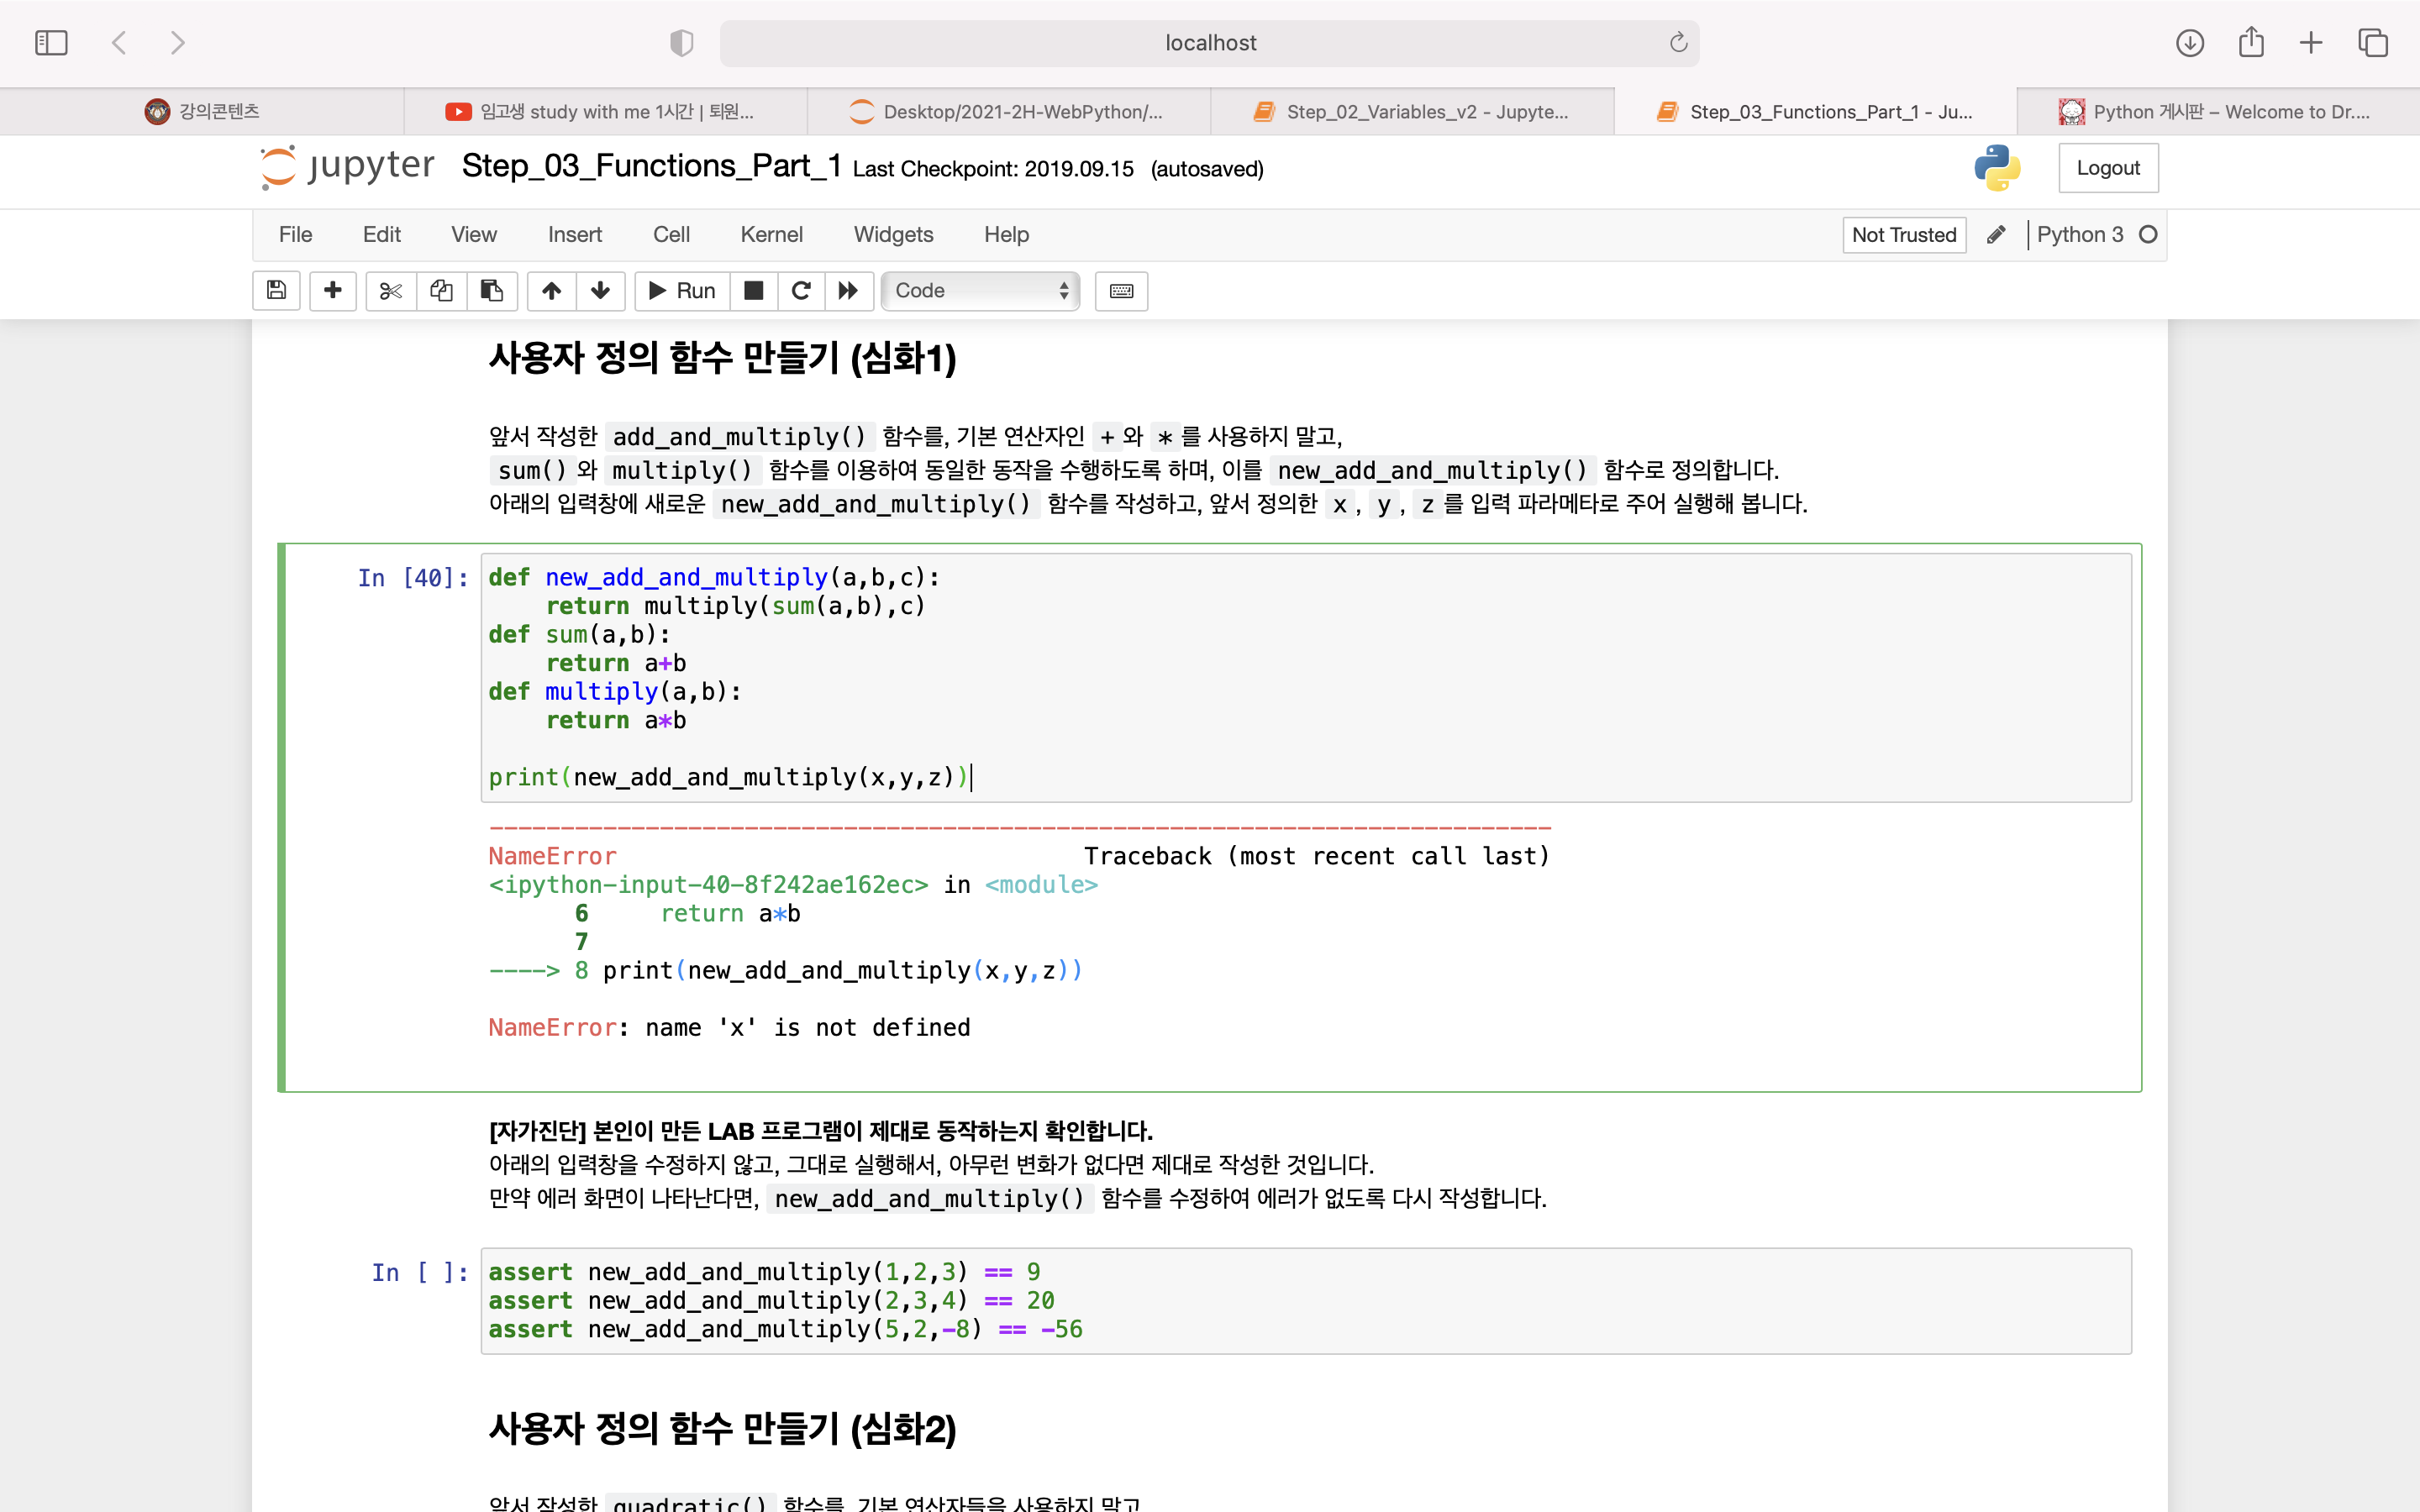Open the View menu
This screenshot has height=1512, width=2420.
click(x=473, y=234)
